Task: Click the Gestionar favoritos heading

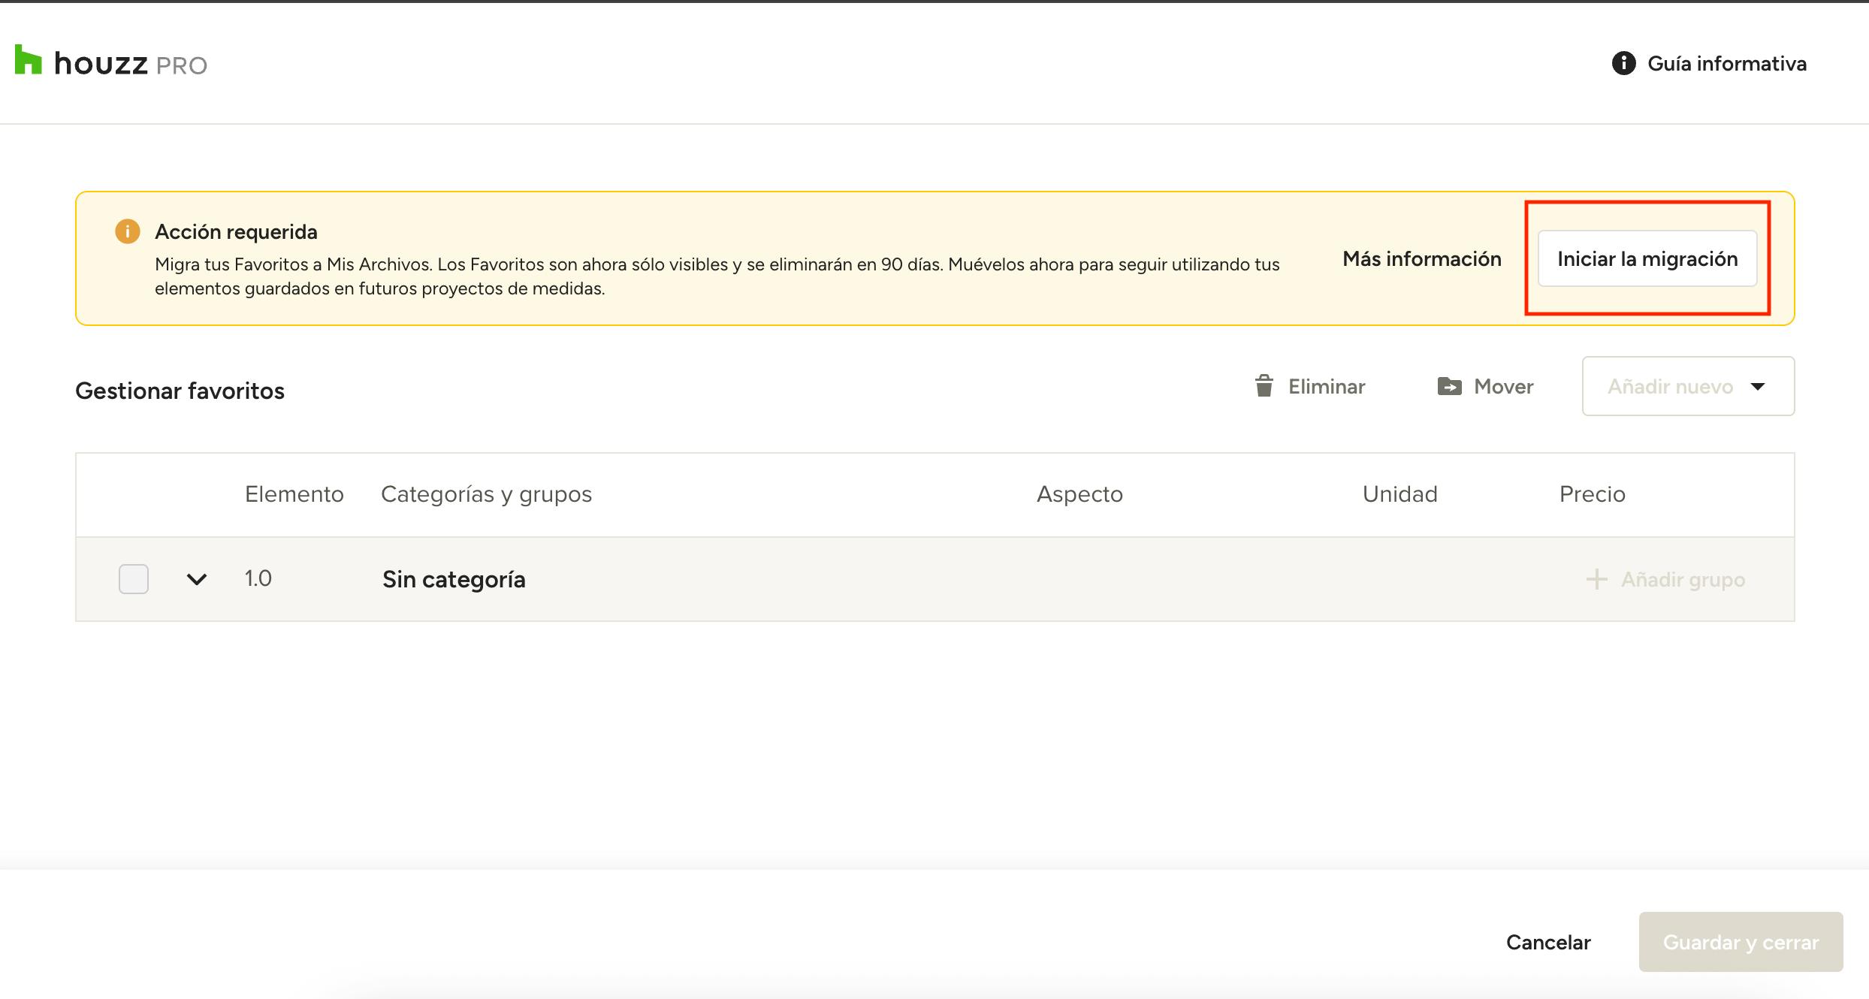Action: (180, 391)
